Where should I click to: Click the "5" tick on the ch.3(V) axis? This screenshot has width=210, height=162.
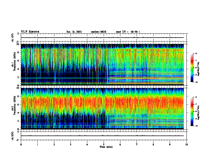18,132
